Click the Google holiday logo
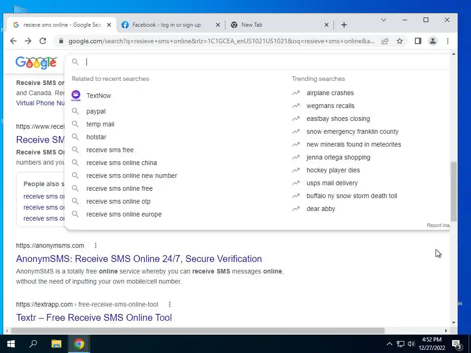This screenshot has width=471, height=353. point(36,63)
